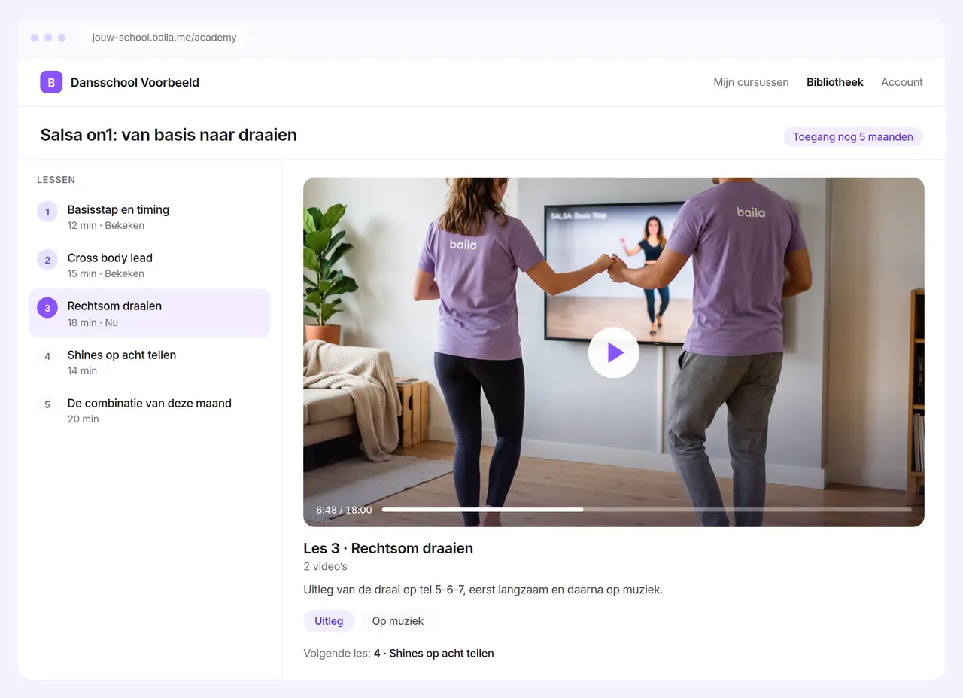
Task: Click lesson number 4 badge
Action: (47, 356)
